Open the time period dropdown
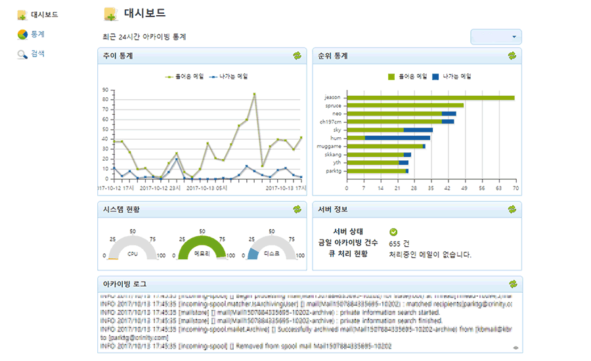The image size is (591, 361). [x=496, y=37]
